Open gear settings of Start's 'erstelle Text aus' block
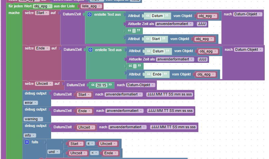Screen dimensions: 269x159 [89, 14]
